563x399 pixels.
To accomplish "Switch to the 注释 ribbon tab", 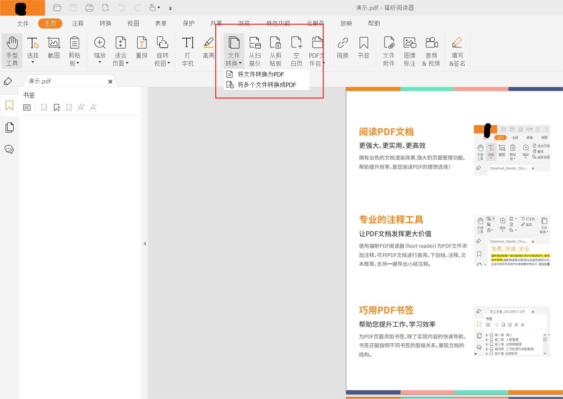I will tap(77, 23).
